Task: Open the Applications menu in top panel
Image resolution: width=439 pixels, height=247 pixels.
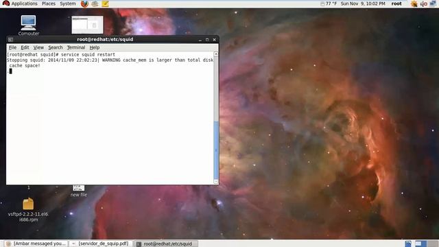Action: [x=20, y=3]
